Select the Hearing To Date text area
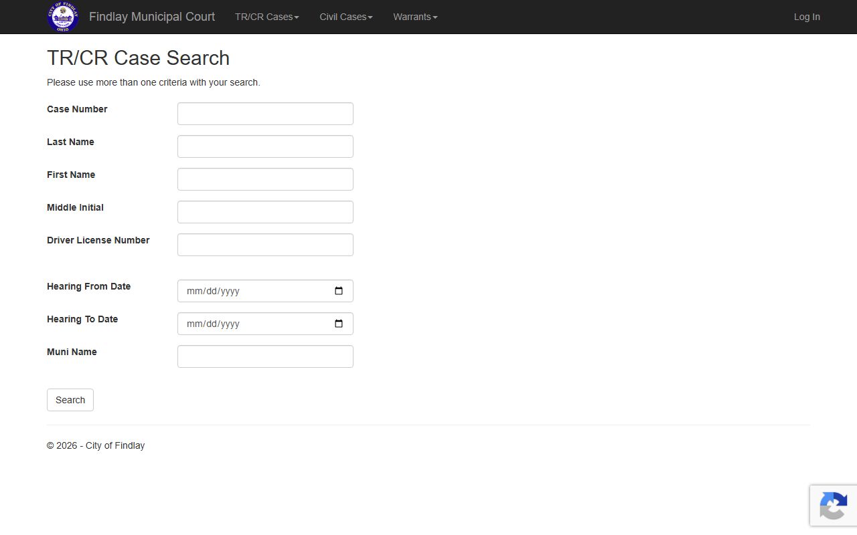 (x=213, y=324)
